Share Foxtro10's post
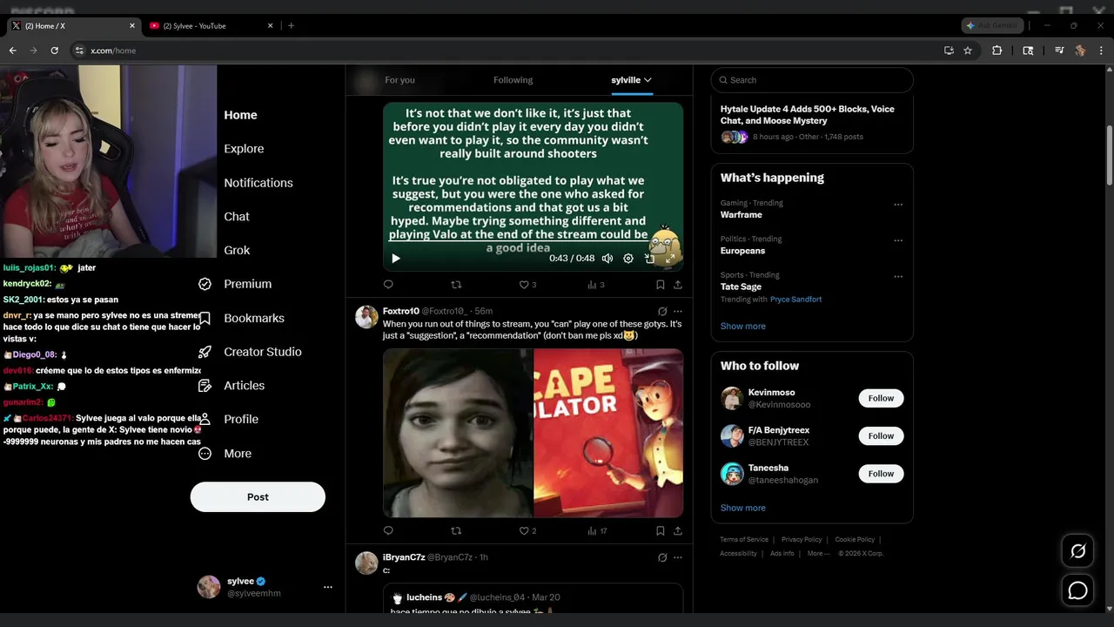 tap(678, 530)
